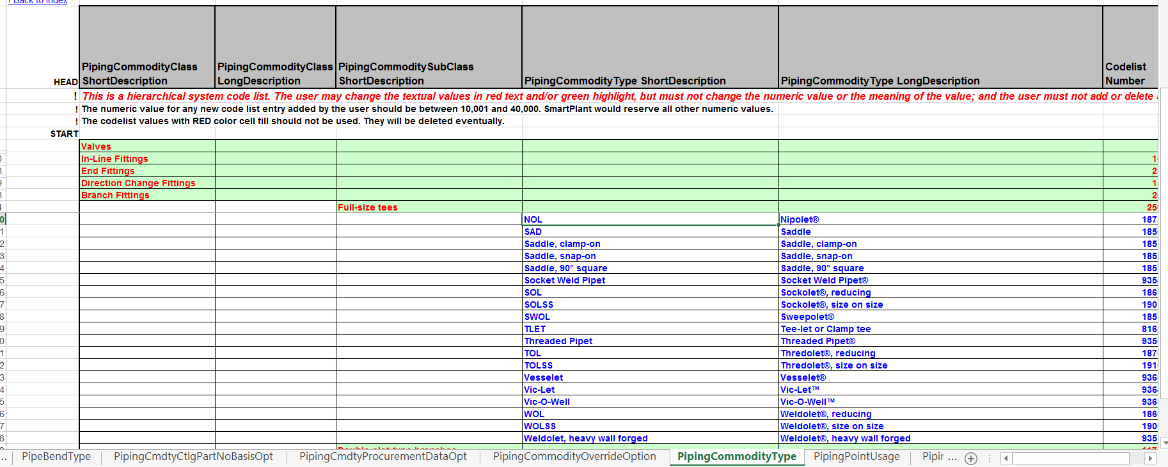Viewport: 1168px width, 467px height.
Task: Click the End Fittings cell
Action: [147, 171]
